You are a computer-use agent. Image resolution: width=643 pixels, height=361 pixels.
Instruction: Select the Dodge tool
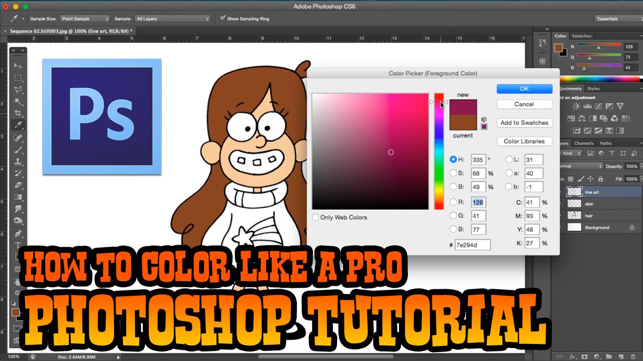[x=18, y=221]
